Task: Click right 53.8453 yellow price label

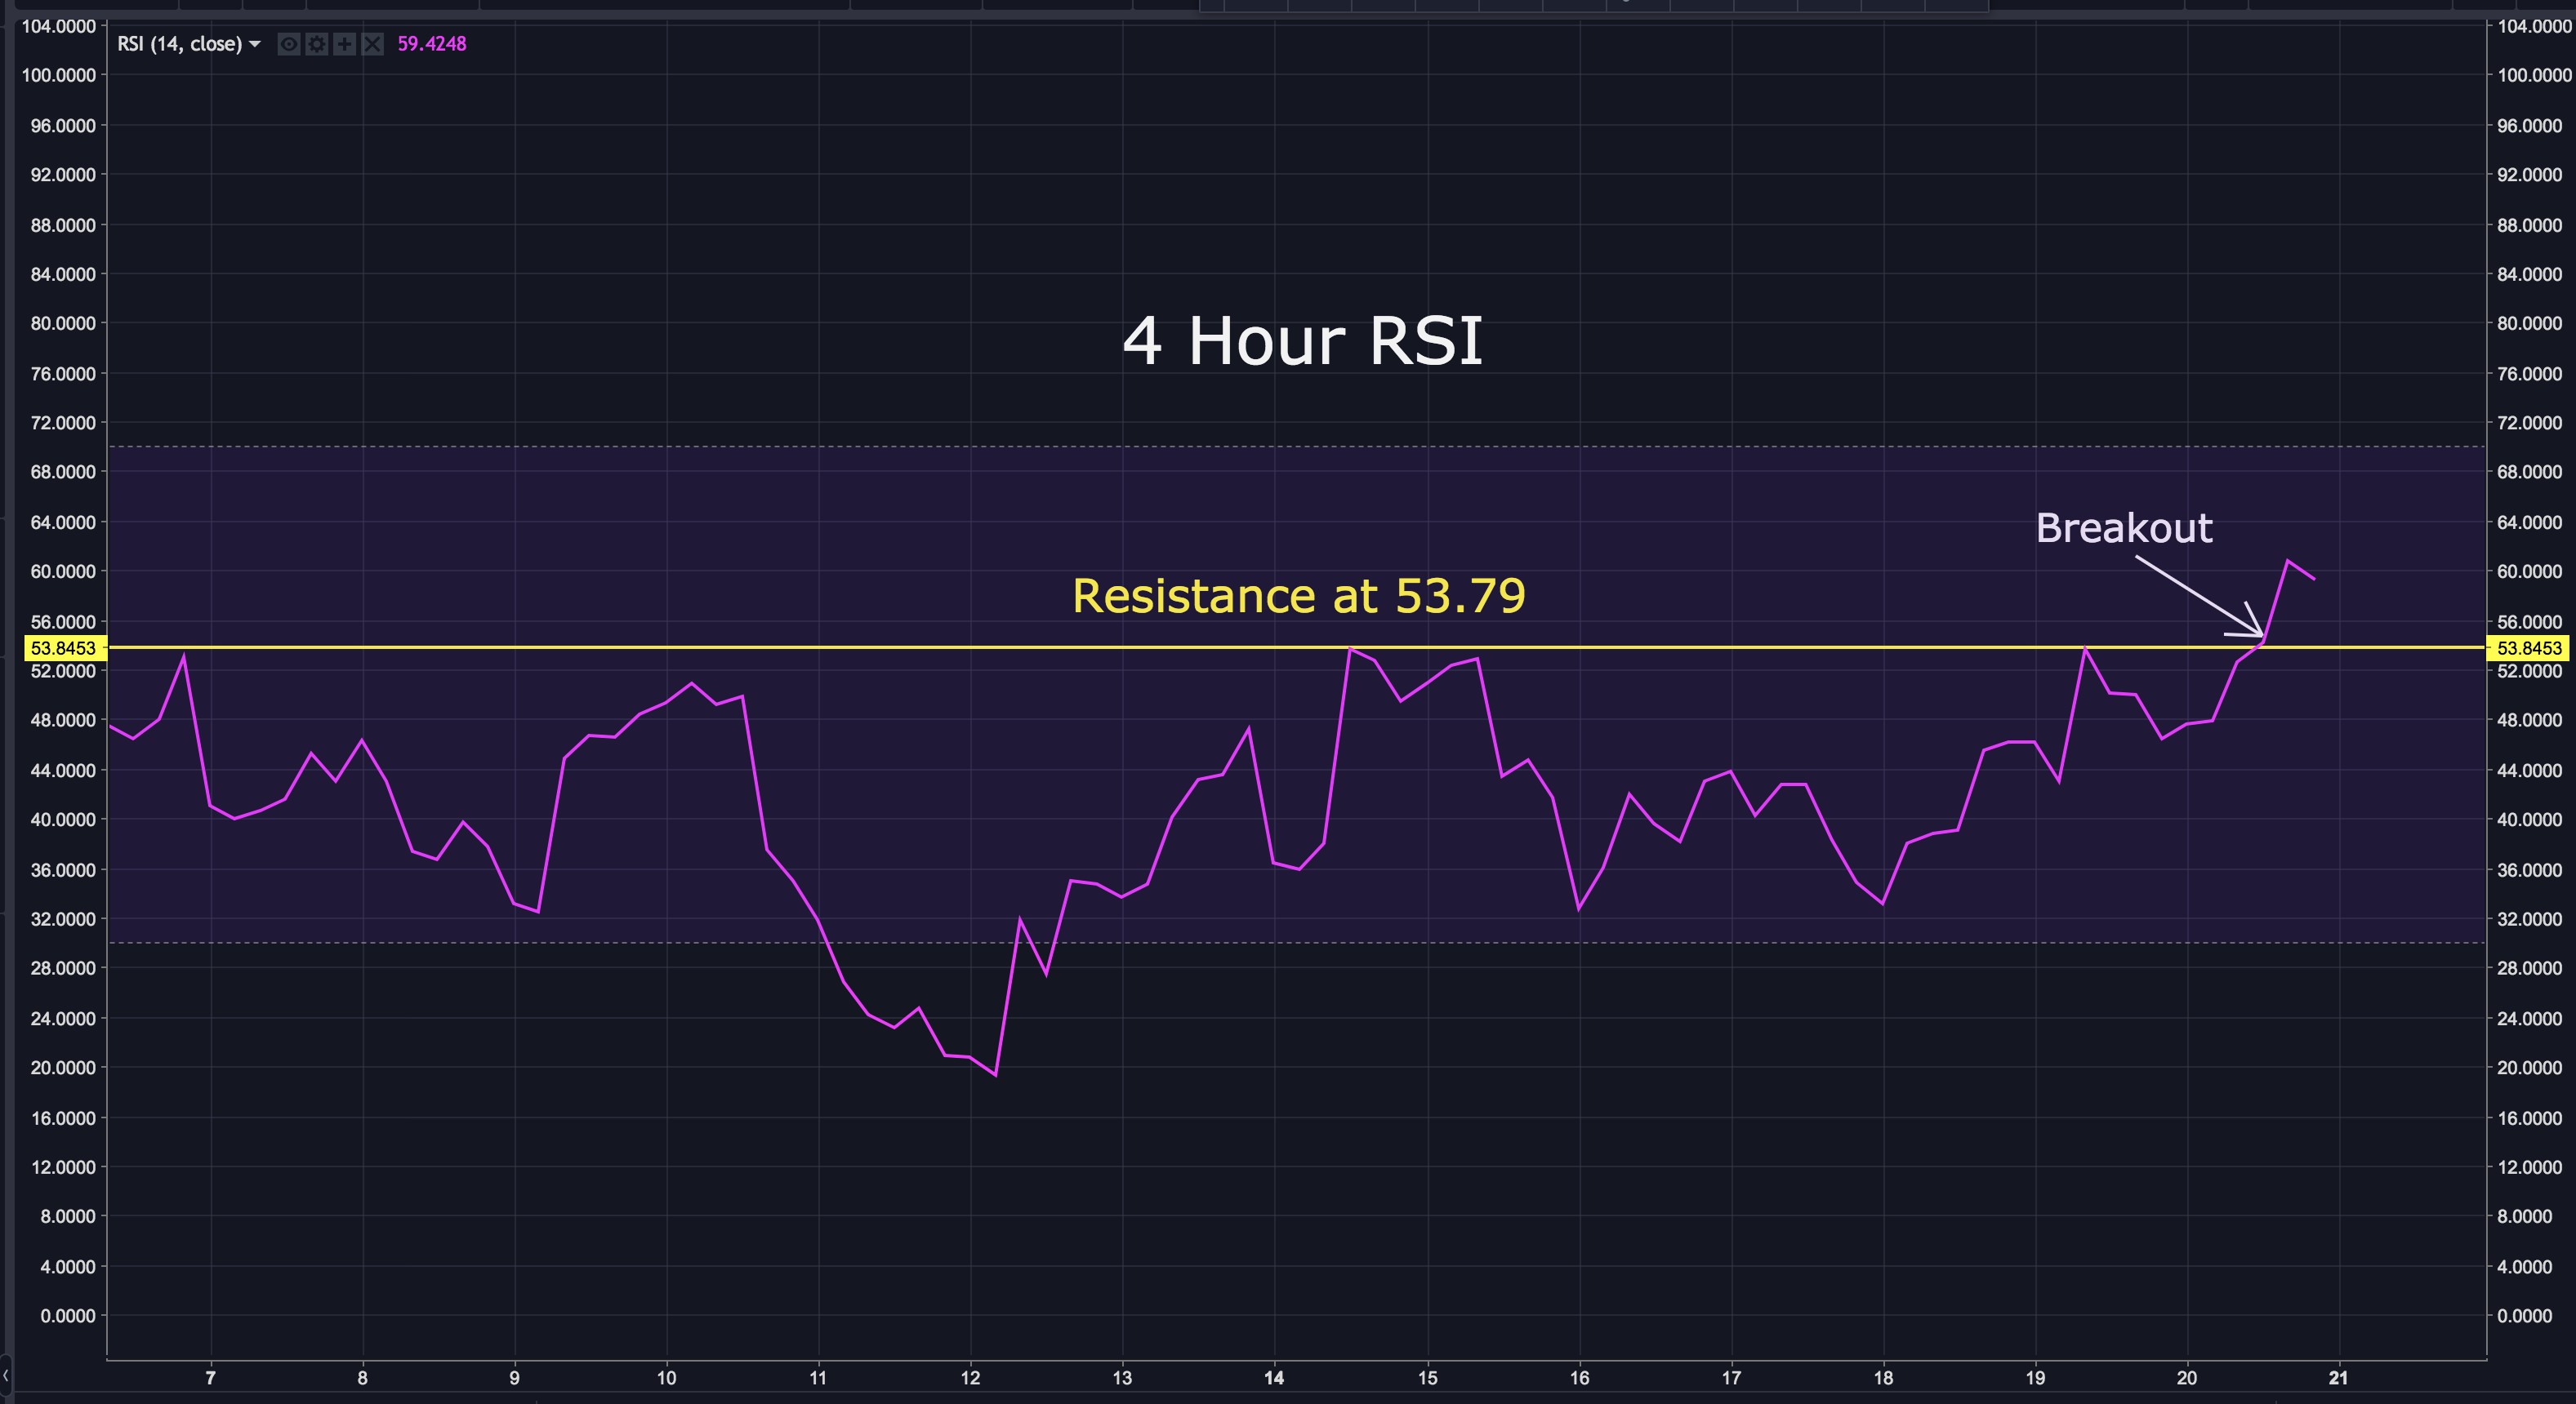Action: (2528, 649)
